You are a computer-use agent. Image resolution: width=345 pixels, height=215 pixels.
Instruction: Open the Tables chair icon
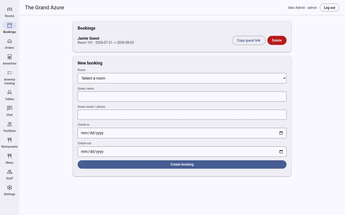10,92
